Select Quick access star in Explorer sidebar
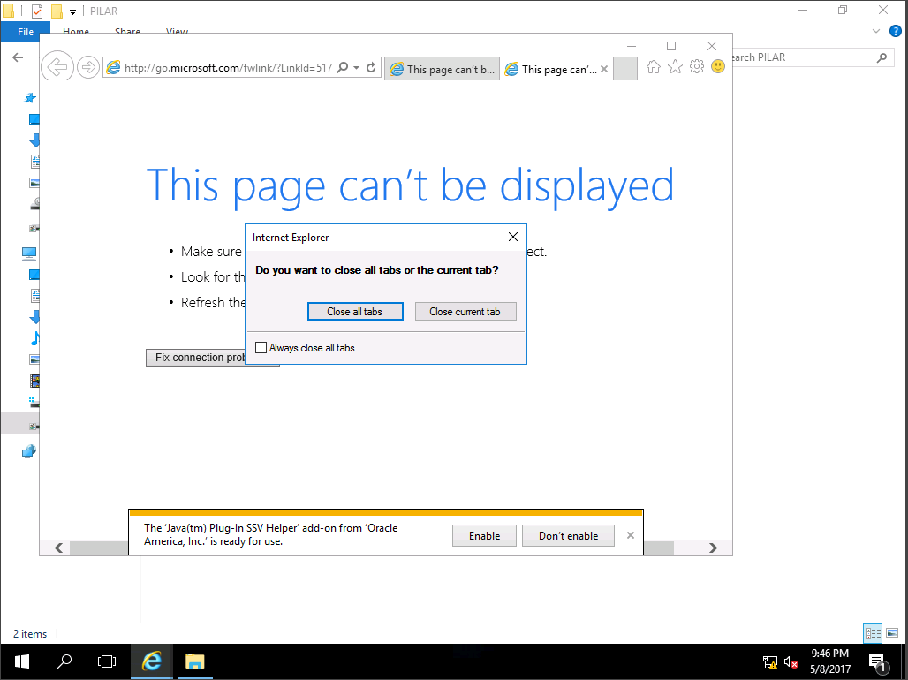 click(x=30, y=98)
